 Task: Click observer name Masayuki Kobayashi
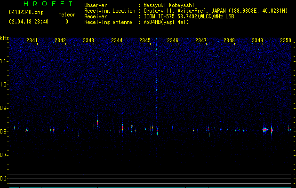(168, 5)
